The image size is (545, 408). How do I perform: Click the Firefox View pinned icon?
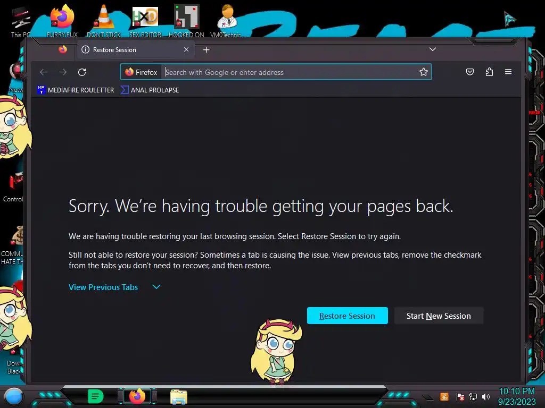click(x=63, y=49)
